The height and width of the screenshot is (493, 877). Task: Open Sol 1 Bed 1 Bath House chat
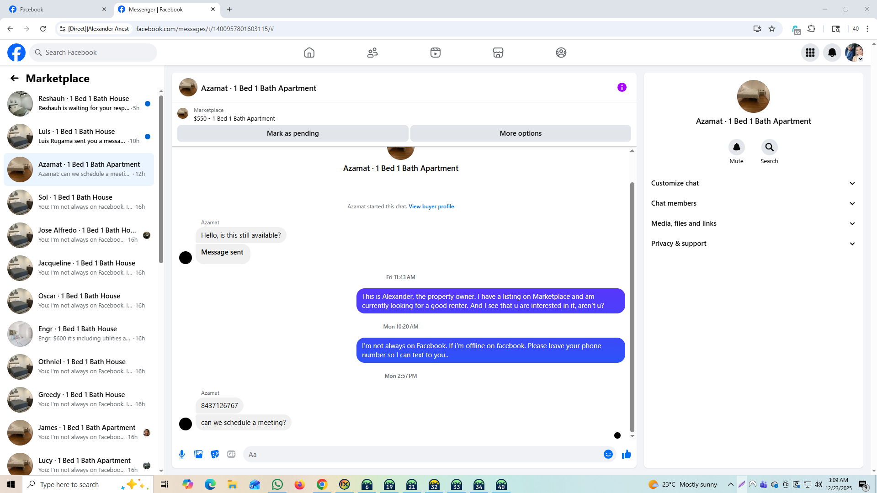click(x=79, y=202)
